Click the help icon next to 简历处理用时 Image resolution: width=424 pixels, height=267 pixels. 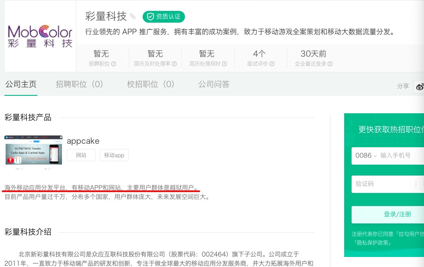(x=225, y=64)
